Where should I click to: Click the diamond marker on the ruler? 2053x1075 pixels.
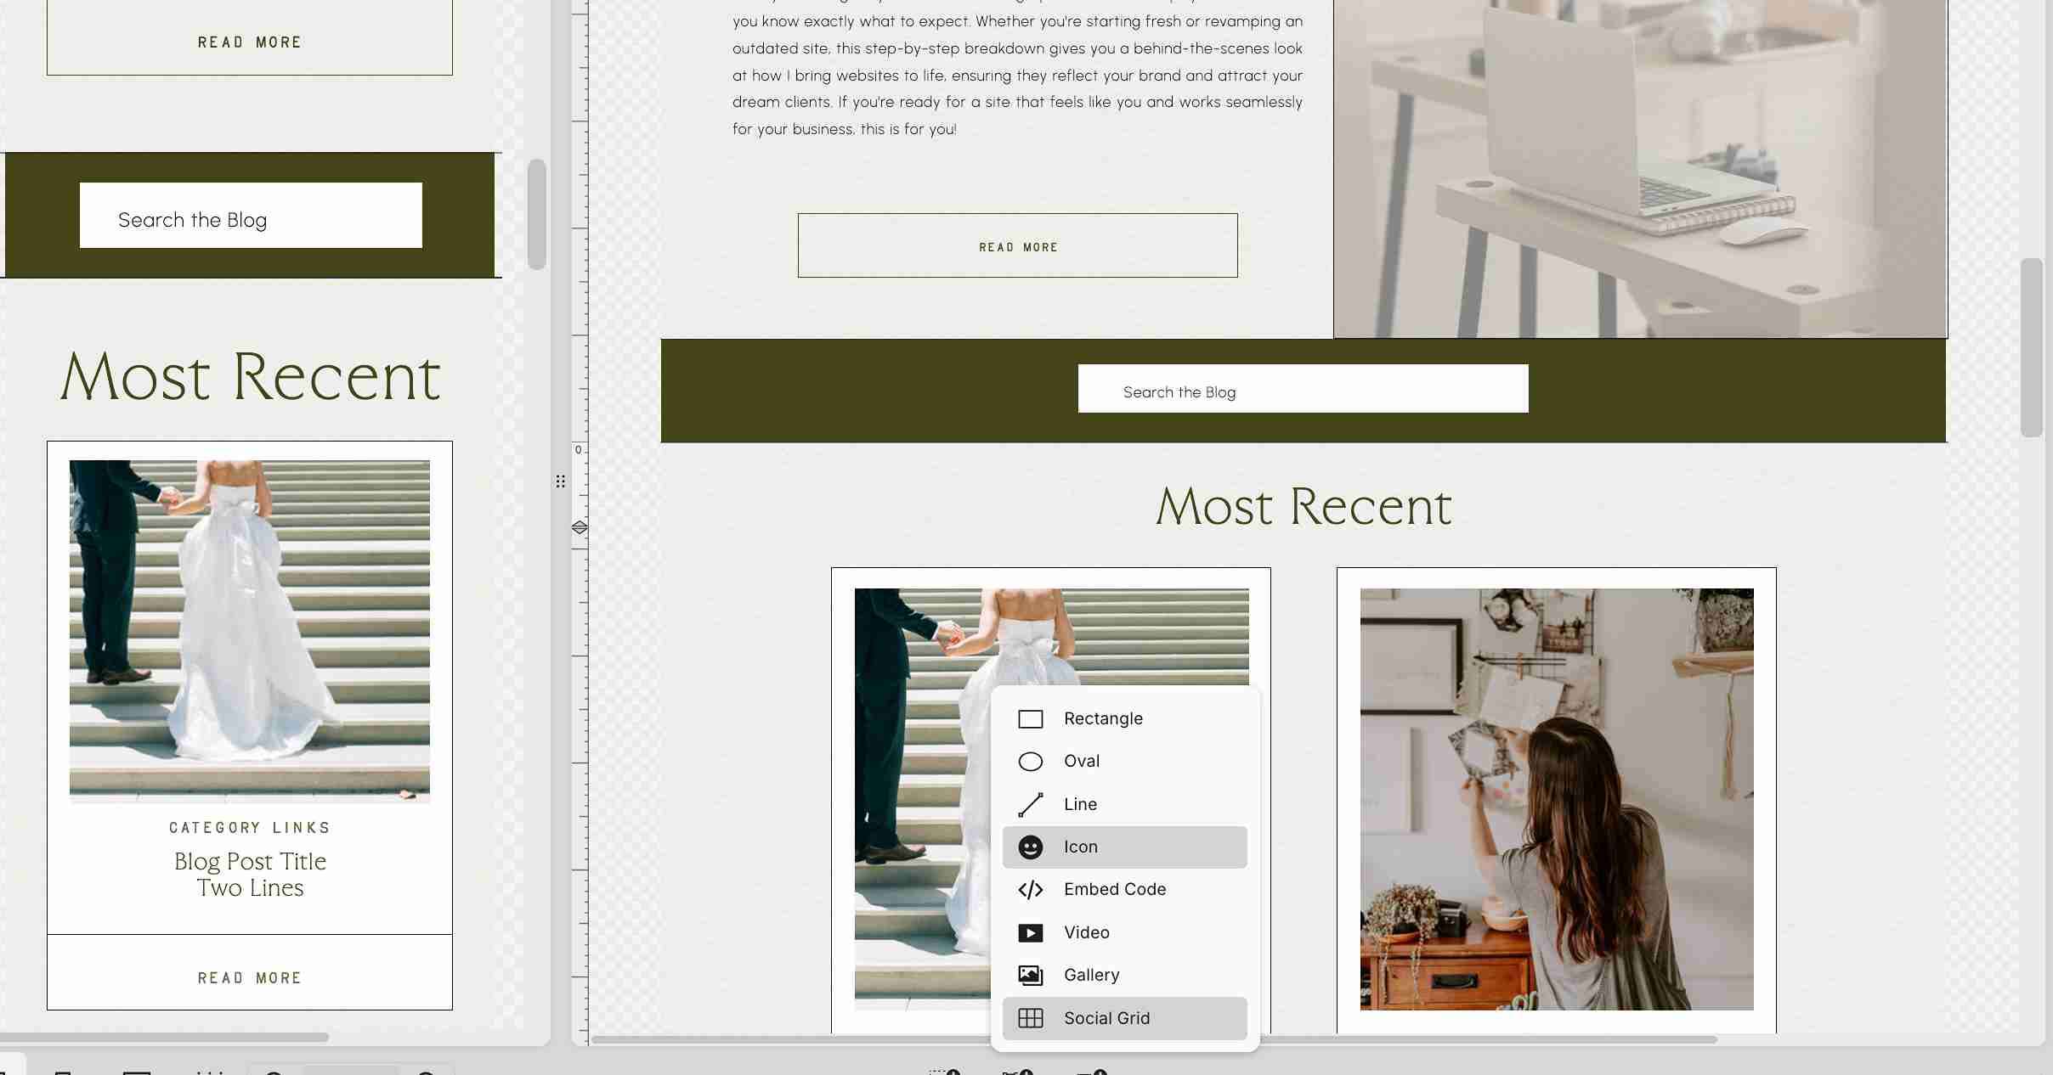pos(580,527)
